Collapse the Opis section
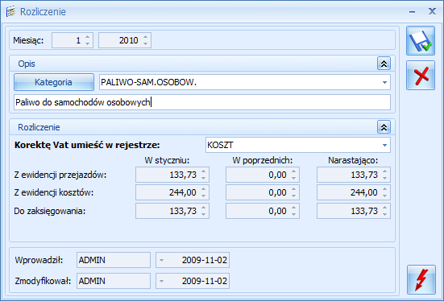444x301 pixels. tap(384, 64)
